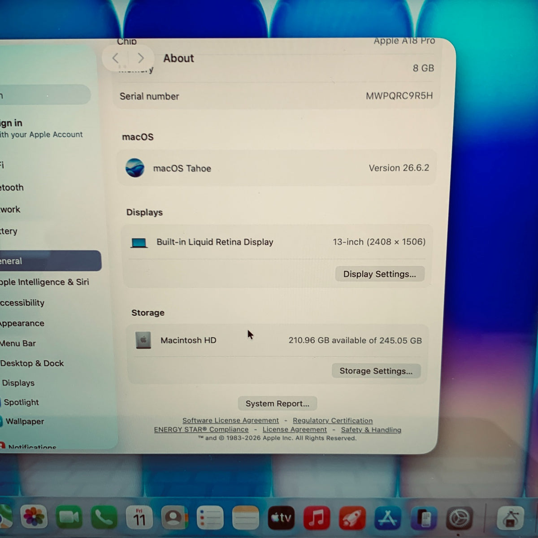
Task: Open Apple Intelligence & Siri settings
Action: (45, 282)
